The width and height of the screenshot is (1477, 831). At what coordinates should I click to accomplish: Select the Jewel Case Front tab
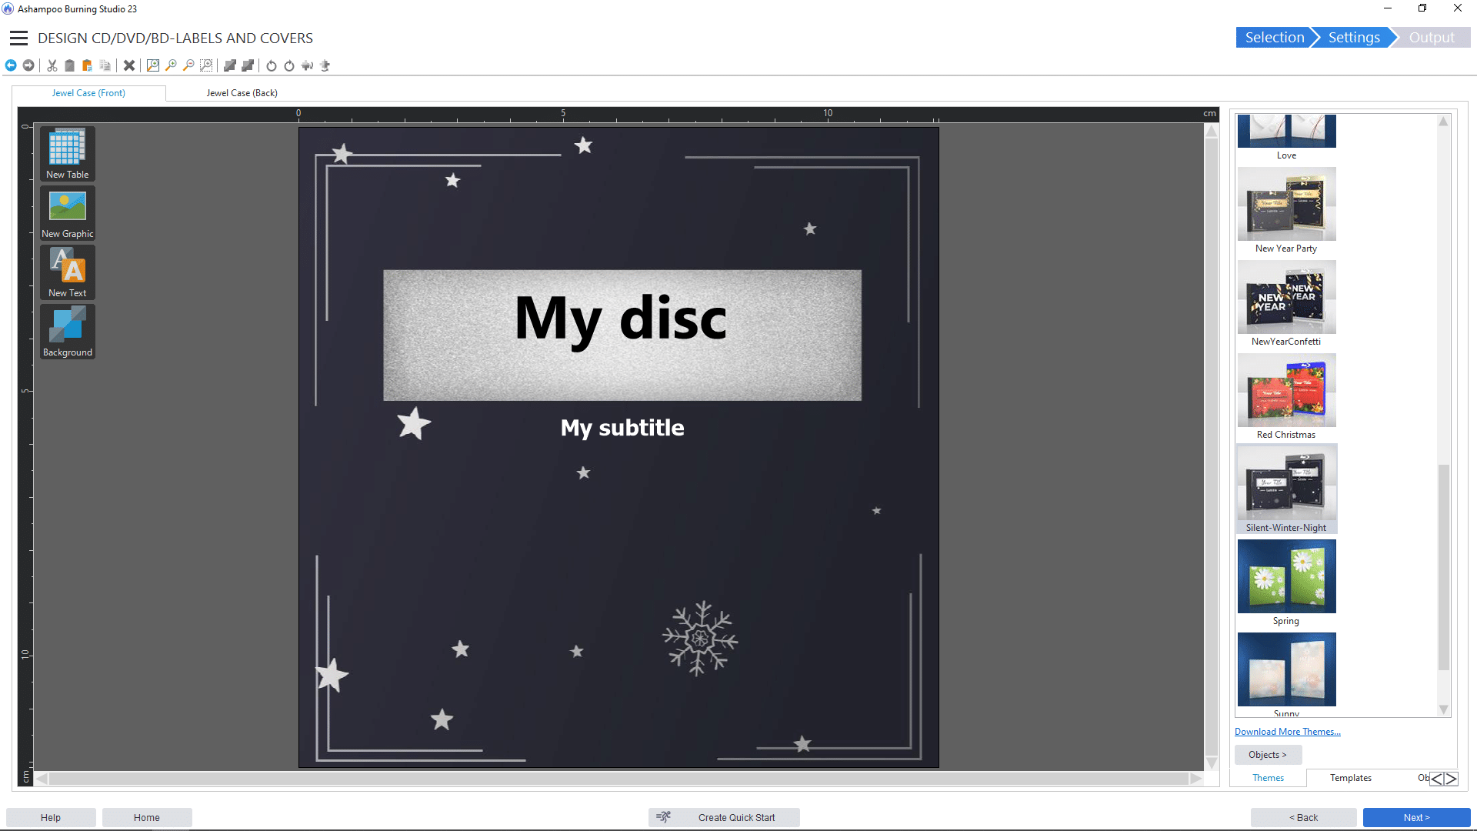[x=88, y=92]
